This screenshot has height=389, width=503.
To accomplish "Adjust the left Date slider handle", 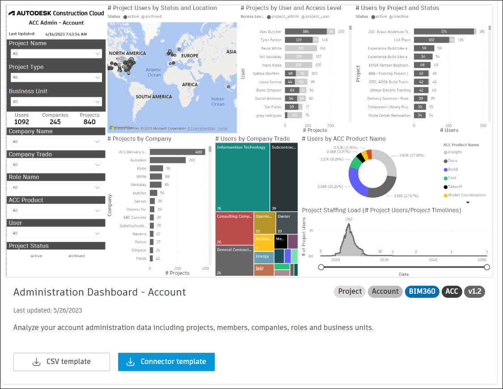I will pyautogui.click(x=321, y=267).
